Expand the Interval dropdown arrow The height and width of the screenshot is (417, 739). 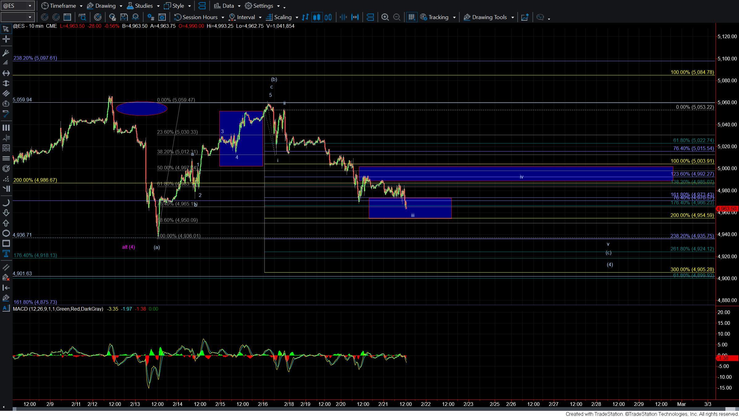[260, 18]
